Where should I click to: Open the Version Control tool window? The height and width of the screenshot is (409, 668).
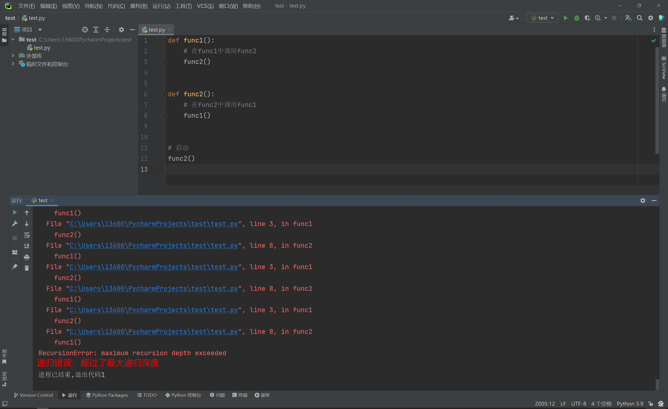[x=33, y=395]
